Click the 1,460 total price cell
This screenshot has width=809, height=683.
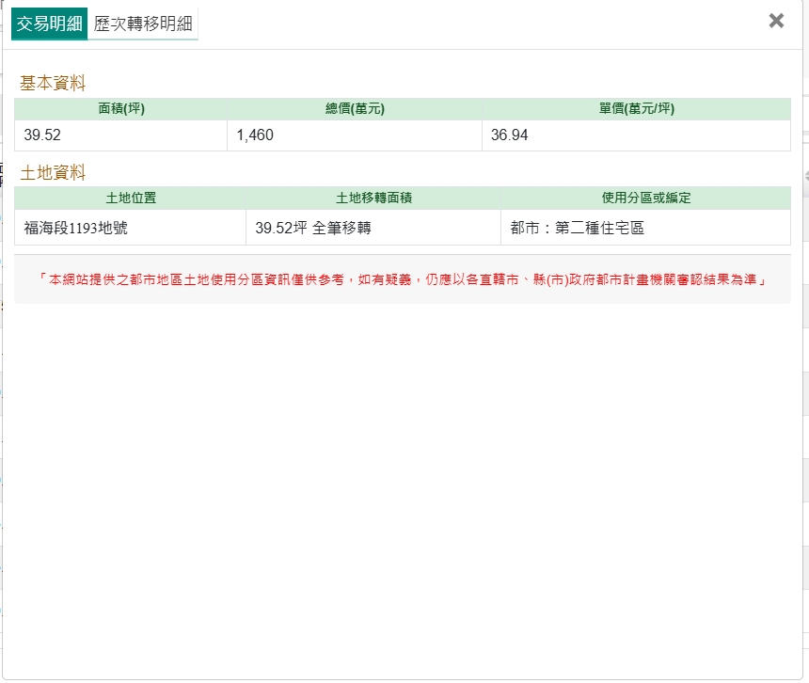[x=255, y=135]
